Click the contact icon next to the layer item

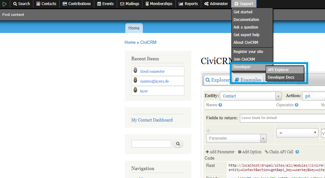pos(136,90)
